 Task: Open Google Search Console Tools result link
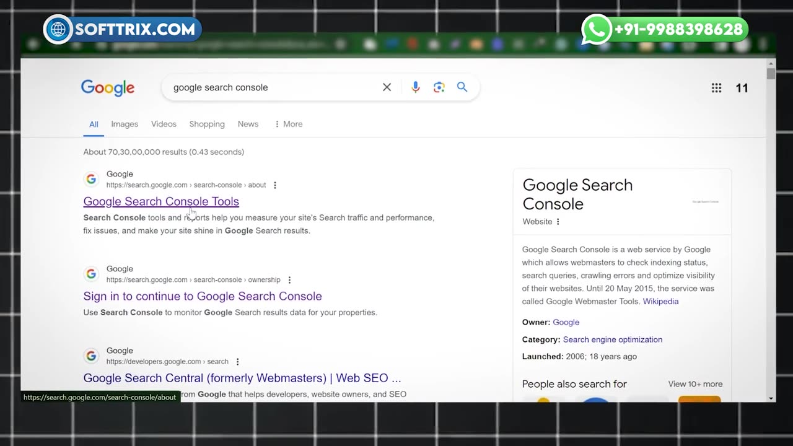tap(161, 201)
